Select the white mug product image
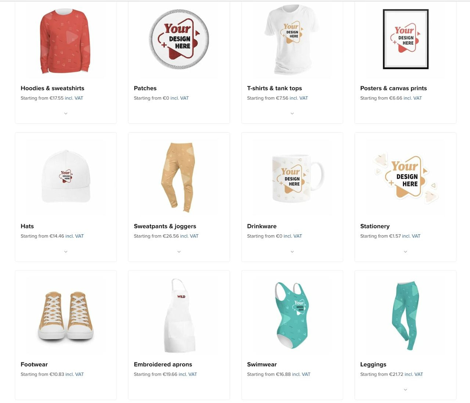 [298, 178]
